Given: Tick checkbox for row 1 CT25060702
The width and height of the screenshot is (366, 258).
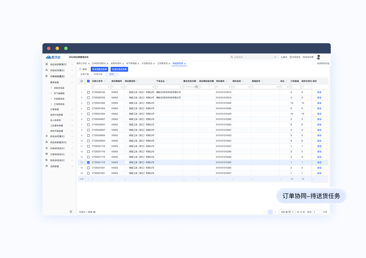Looking at the screenshot, I should click(88, 92).
